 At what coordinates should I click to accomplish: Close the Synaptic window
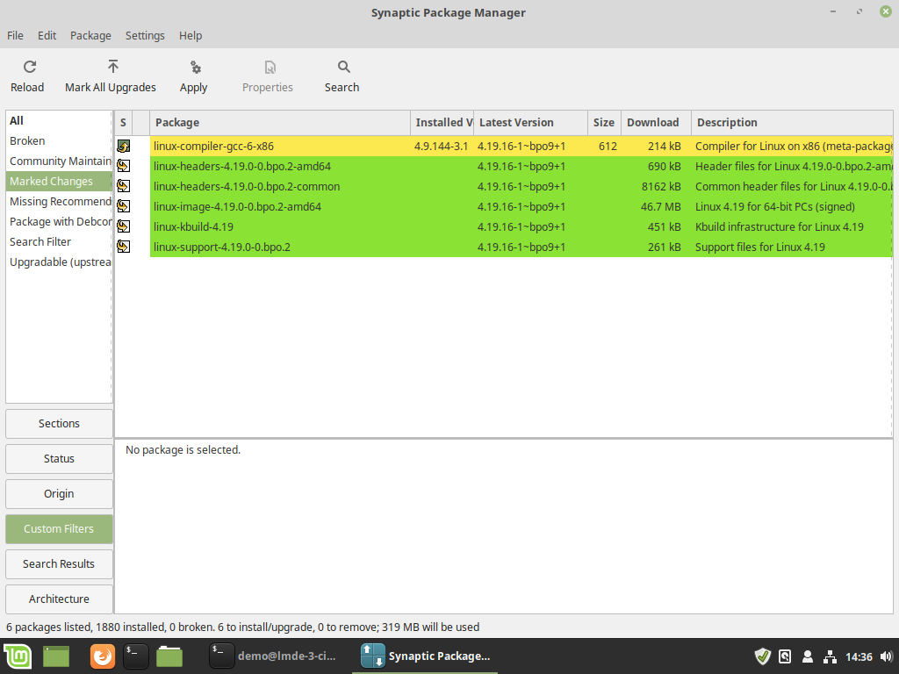point(885,11)
